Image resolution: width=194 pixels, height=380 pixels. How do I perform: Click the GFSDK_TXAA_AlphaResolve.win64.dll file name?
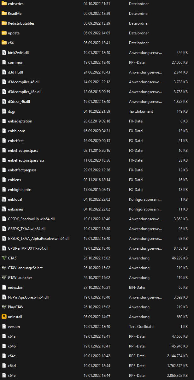click(x=38, y=239)
